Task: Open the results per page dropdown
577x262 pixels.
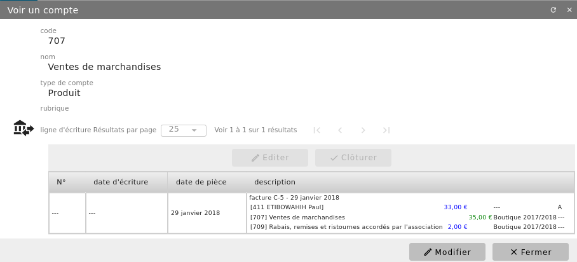Action: click(184, 130)
